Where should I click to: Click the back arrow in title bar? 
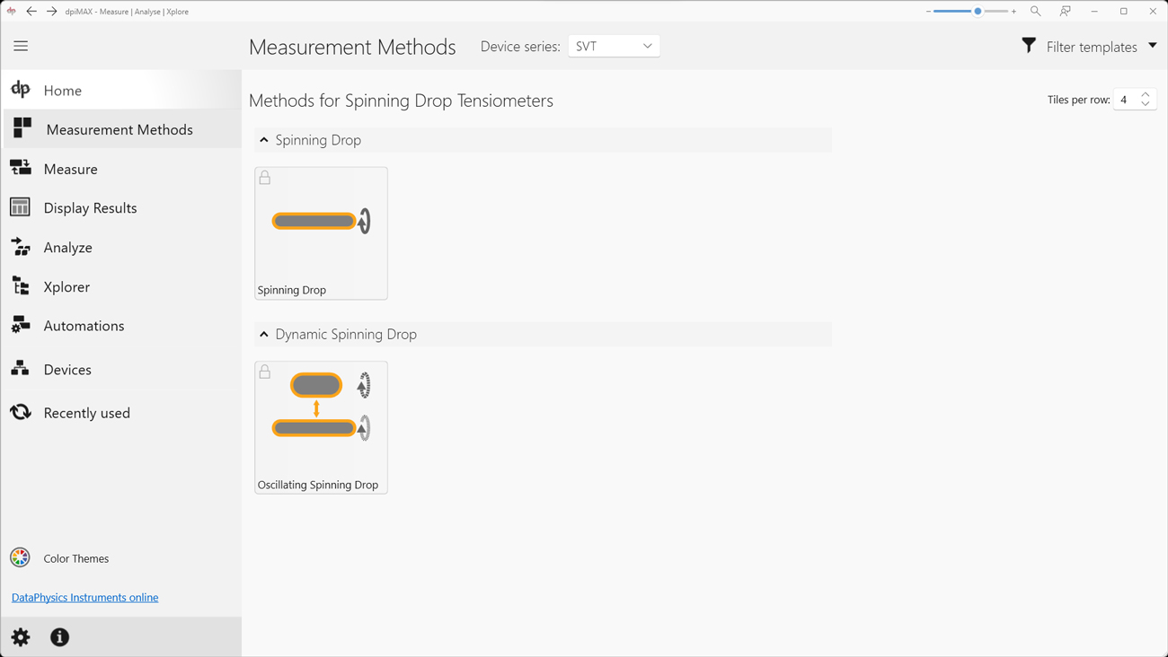pos(31,12)
